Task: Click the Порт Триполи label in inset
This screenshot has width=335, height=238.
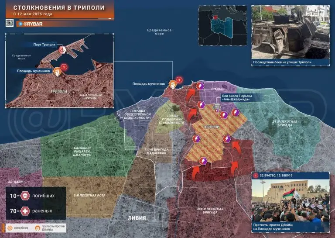Action: click(x=45, y=45)
